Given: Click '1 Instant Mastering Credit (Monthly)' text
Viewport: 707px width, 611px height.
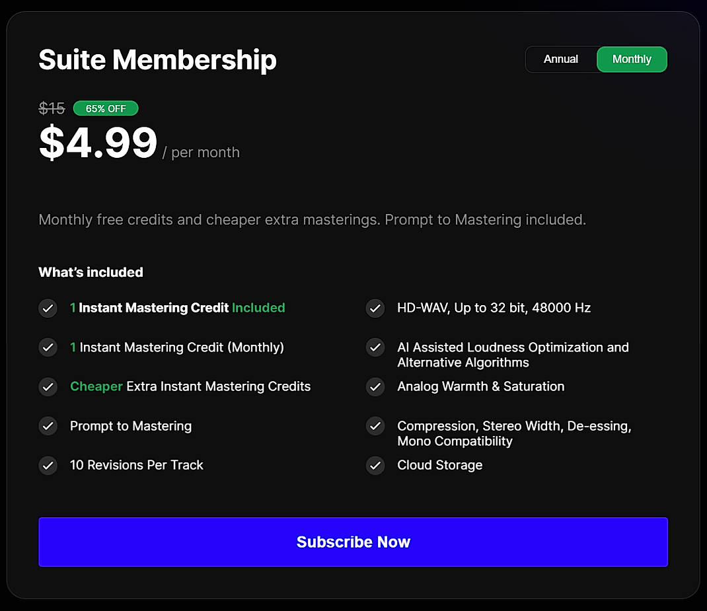Looking at the screenshot, I should (177, 347).
